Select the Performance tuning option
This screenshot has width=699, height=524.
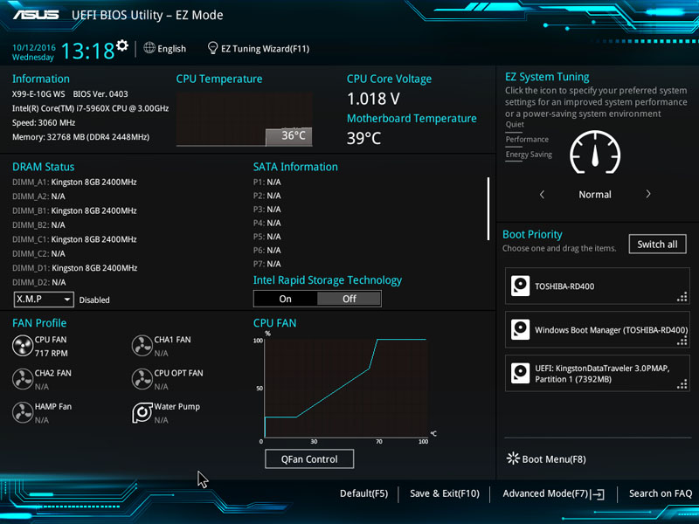[x=527, y=139]
